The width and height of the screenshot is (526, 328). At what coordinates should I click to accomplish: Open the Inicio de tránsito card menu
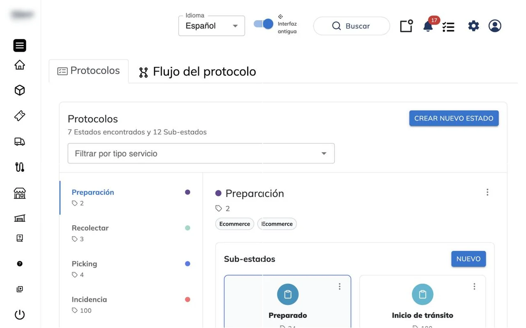click(474, 287)
